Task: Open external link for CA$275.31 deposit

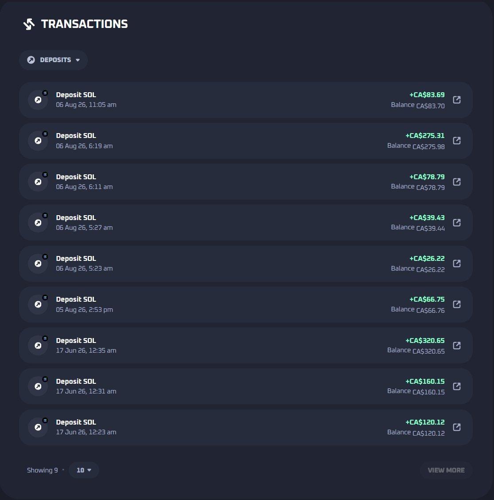Action: click(x=457, y=141)
